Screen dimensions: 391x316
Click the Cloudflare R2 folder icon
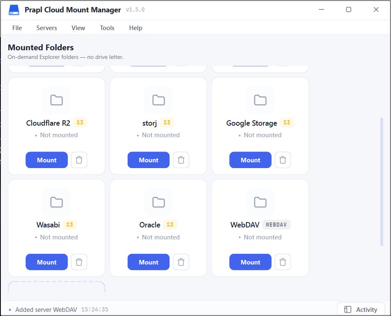tap(57, 100)
